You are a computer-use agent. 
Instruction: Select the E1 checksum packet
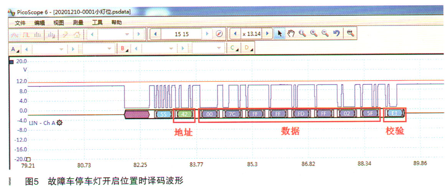[x=395, y=113]
